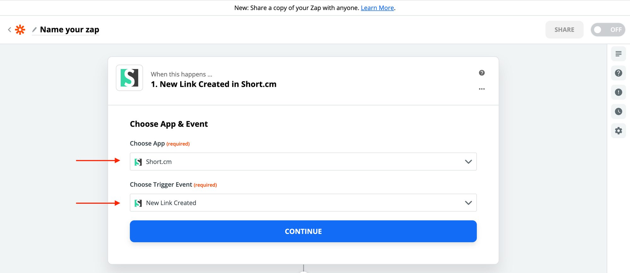
Task: Toggle the zap ON/OFF switch
Action: pos(608,30)
